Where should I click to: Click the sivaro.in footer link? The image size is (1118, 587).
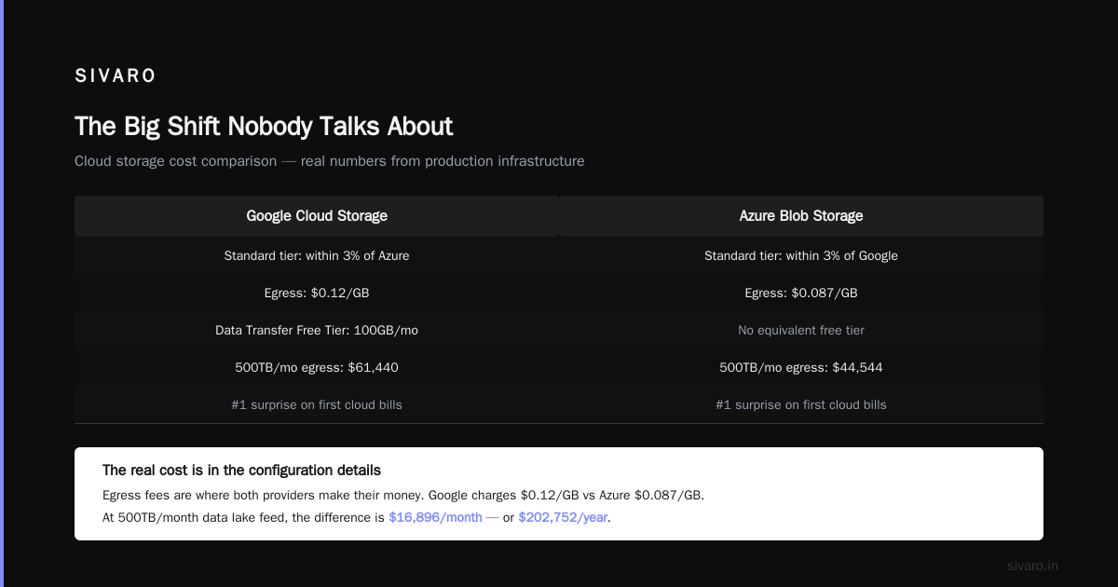tap(1032, 566)
